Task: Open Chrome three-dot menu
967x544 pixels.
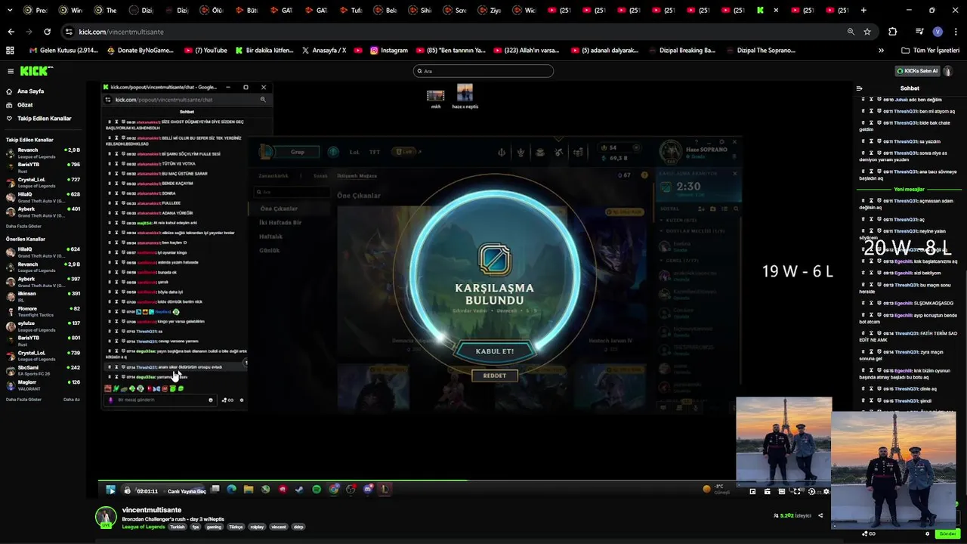Action: tap(956, 32)
